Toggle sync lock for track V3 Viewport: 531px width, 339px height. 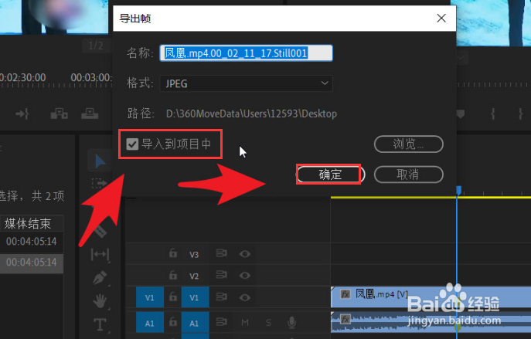click(221, 253)
